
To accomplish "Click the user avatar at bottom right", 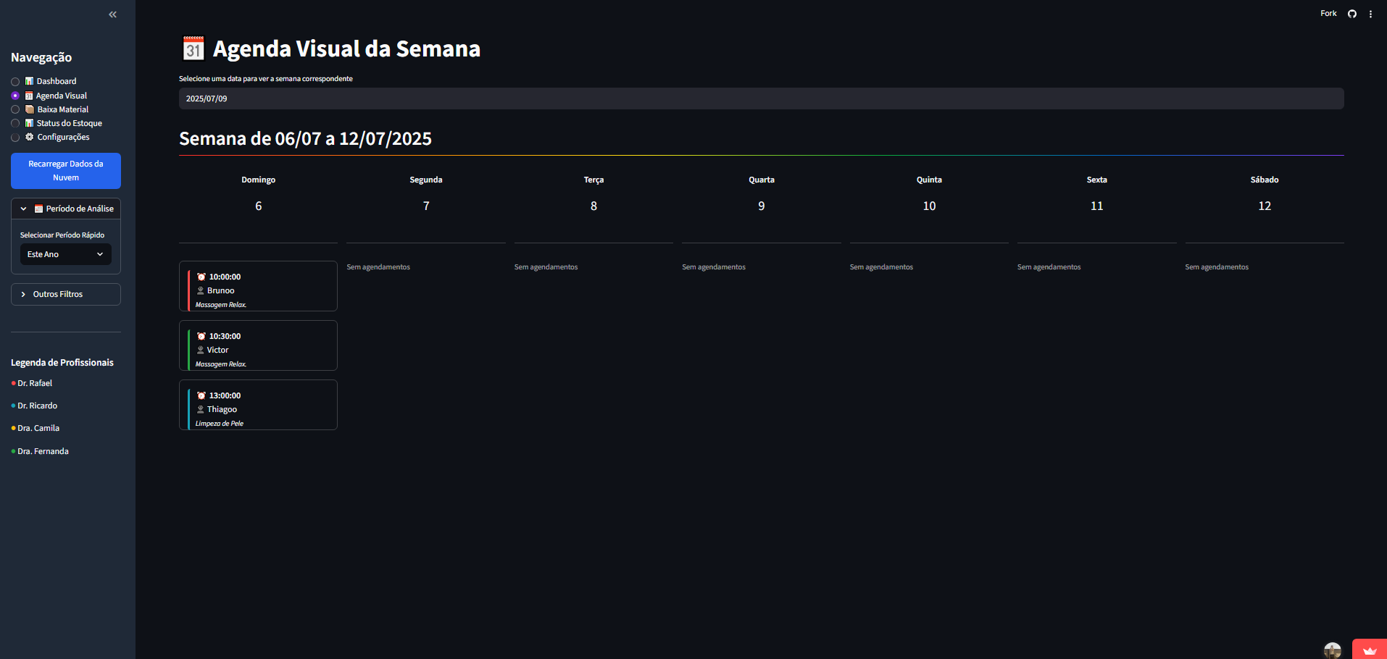I will click(x=1332, y=650).
